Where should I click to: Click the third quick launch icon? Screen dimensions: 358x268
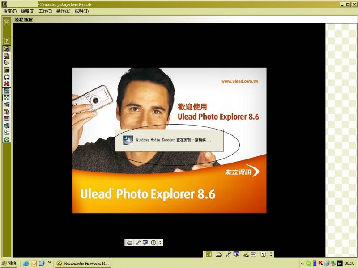click(x=42, y=264)
